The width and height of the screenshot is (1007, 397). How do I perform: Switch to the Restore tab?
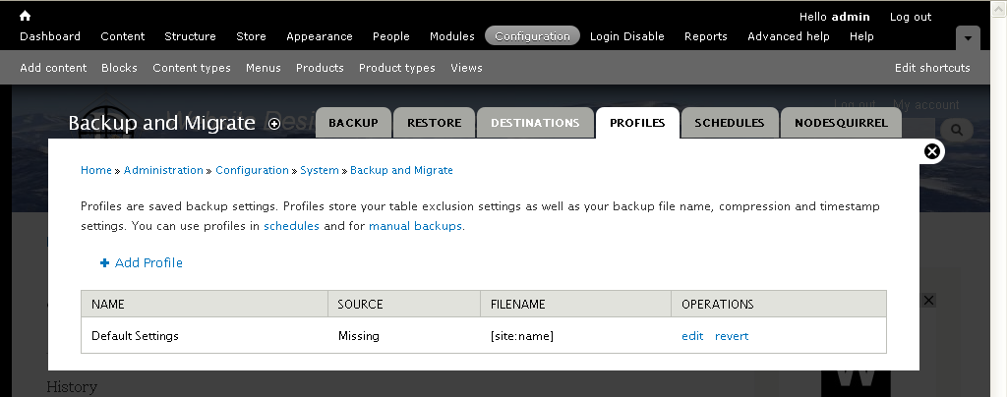click(434, 123)
